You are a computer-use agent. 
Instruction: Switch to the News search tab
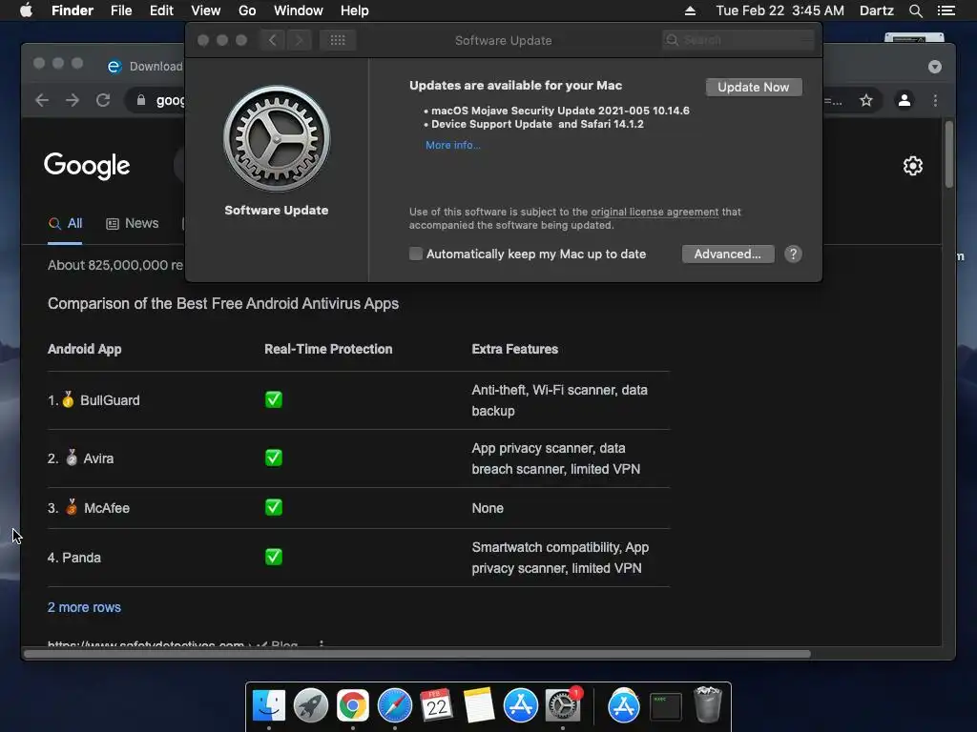coord(132,223)
